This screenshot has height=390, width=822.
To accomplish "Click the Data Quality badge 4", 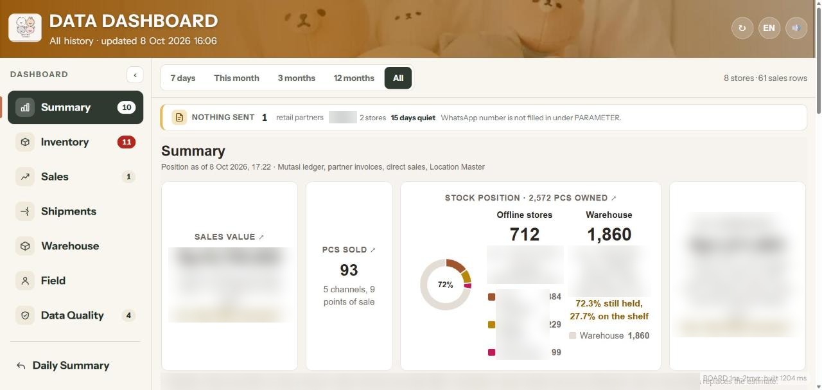I will 128,315.
